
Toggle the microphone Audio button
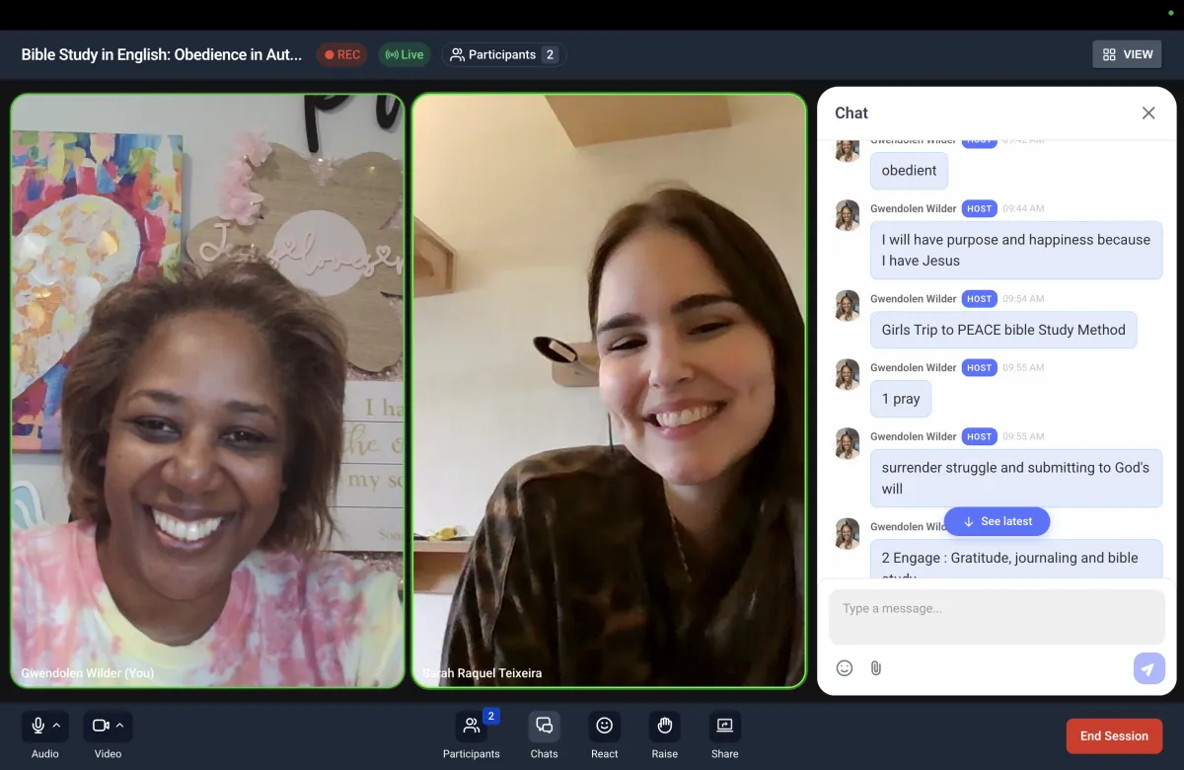pyautogui.click(x=37, y=727)
